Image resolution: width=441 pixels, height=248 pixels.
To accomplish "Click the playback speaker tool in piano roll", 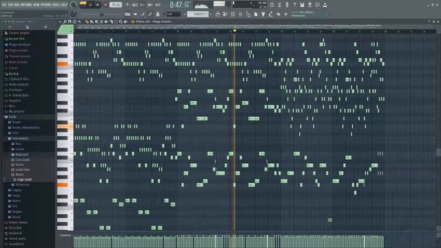I will [x=125, y=21].
